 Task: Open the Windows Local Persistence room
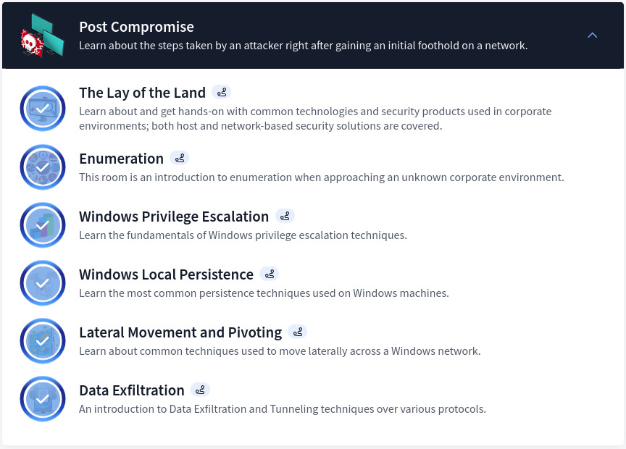[x=166, y=274]
